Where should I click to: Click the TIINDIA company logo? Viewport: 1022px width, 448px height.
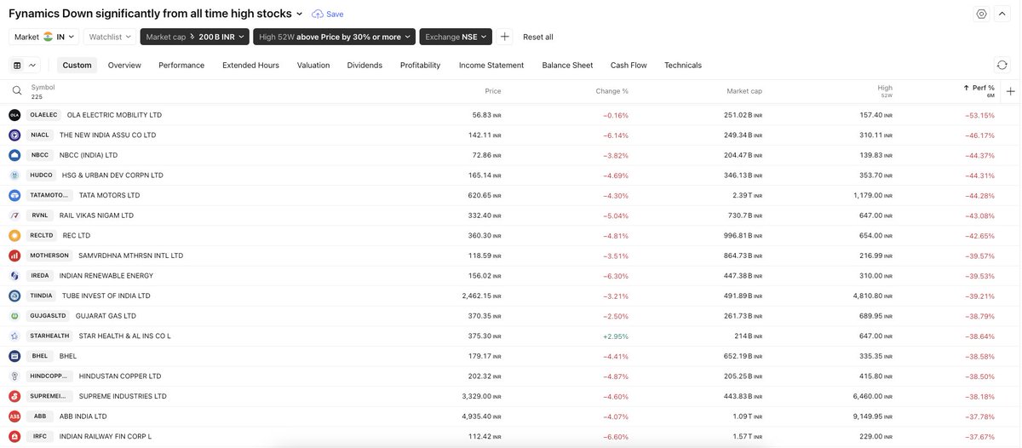pyautogui.click(x=14, y=296)
